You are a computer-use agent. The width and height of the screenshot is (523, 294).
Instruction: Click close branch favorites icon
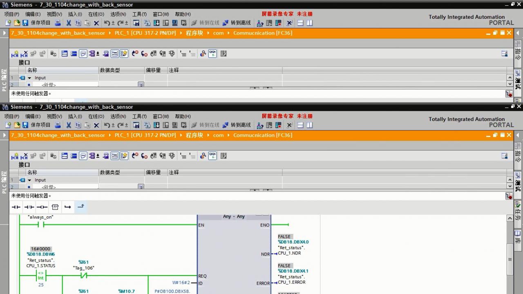click(80, 207)
